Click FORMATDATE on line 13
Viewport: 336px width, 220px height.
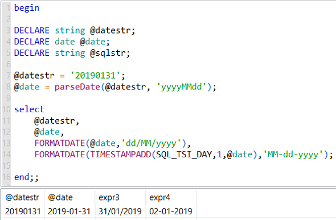60,143
